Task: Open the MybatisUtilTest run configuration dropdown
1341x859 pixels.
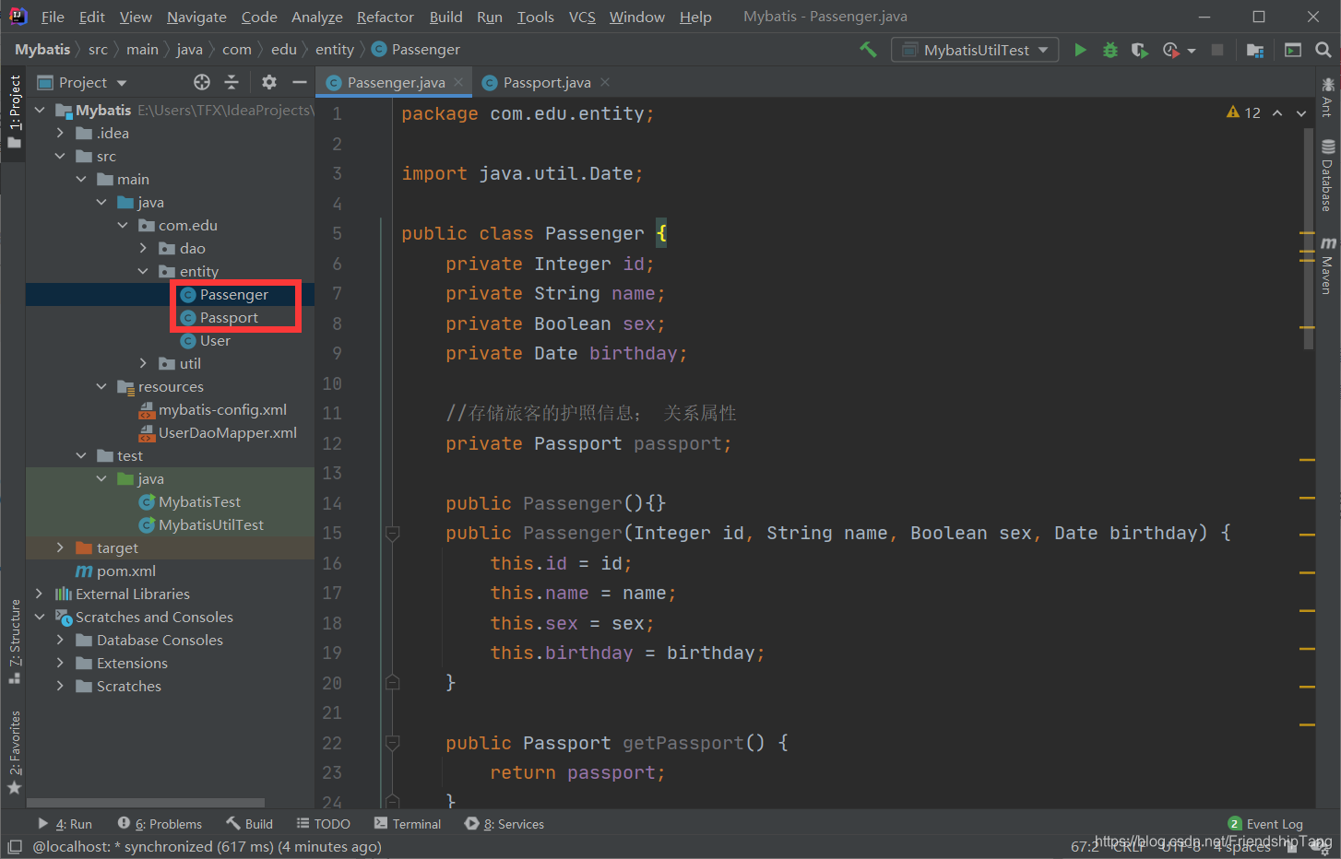Action: 975,50
